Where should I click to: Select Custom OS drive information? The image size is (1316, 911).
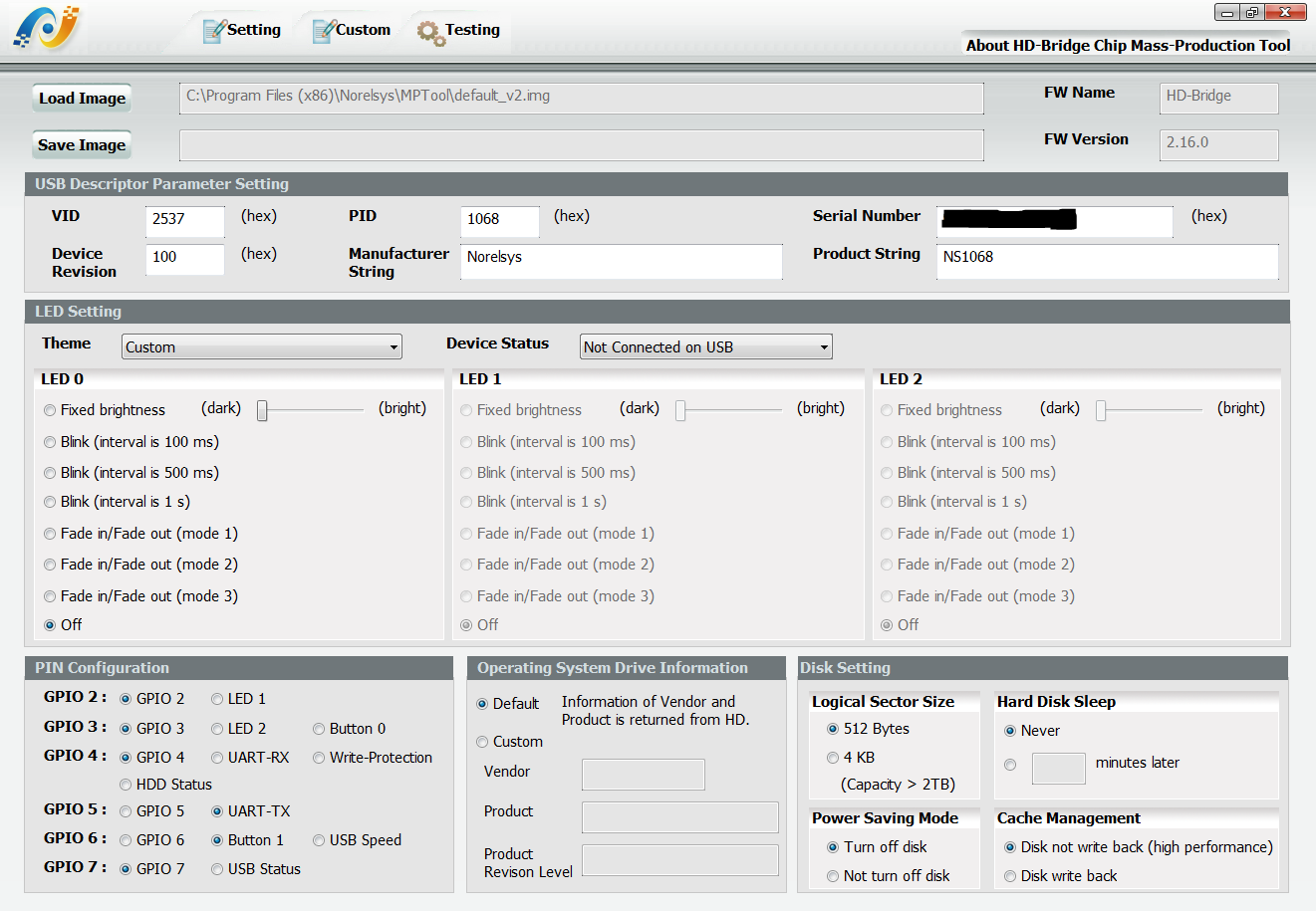click(509, 742)
